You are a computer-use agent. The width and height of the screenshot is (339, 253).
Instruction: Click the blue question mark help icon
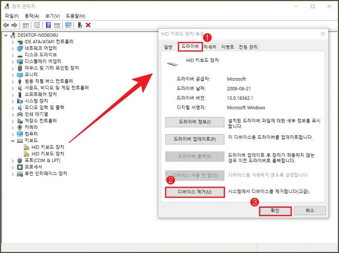click(48, 25)
